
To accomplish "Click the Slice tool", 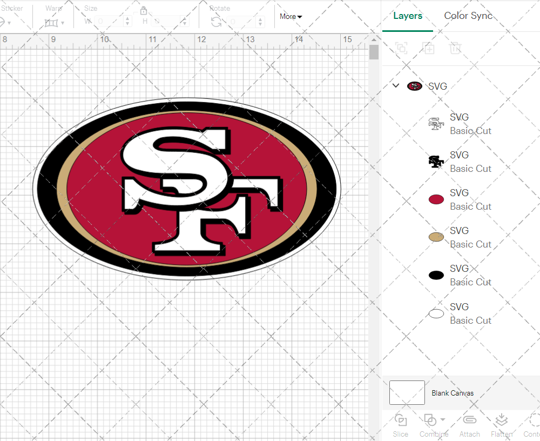I will point(401,424).
